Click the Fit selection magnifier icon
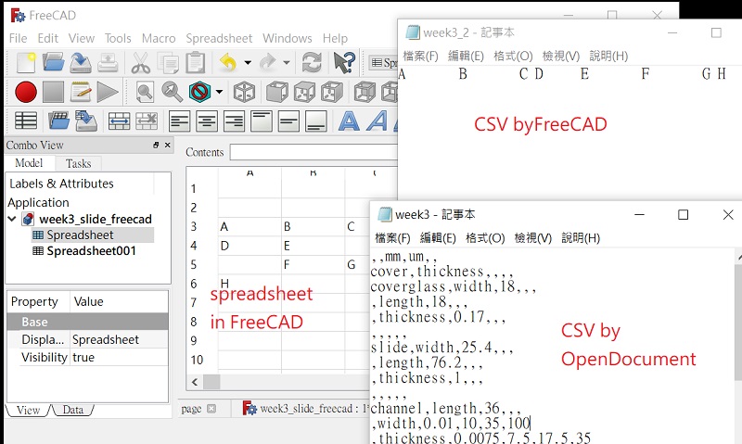 (172, 92)
